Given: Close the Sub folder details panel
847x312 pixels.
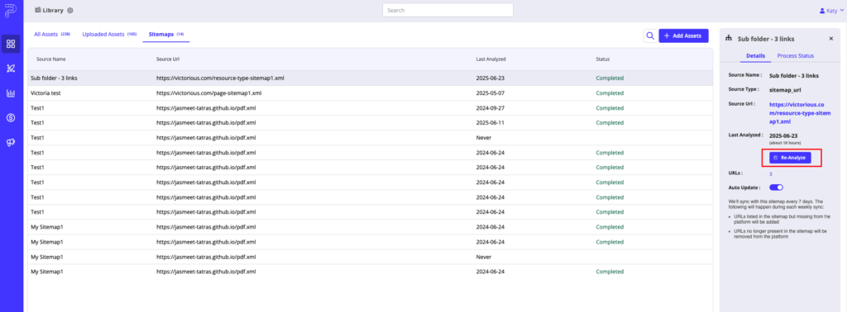Looking at the screenshot, I should [x=830, y=39].
